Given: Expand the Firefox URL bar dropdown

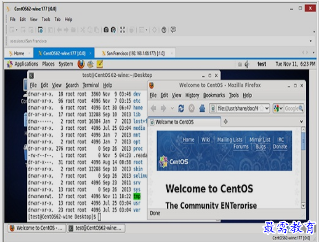Looking at the screenshot, I should click(267, 108).
